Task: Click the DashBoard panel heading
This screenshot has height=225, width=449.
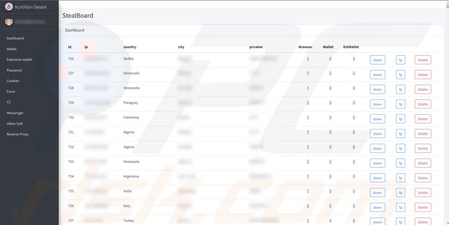Action: coord(74,30)
